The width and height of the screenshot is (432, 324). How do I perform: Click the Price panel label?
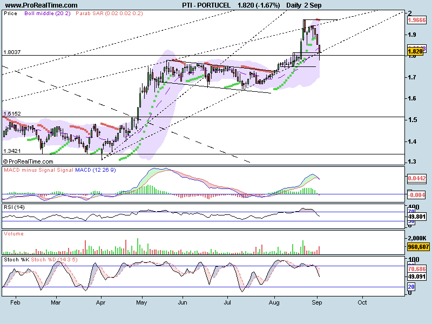(x=10, y=13)
